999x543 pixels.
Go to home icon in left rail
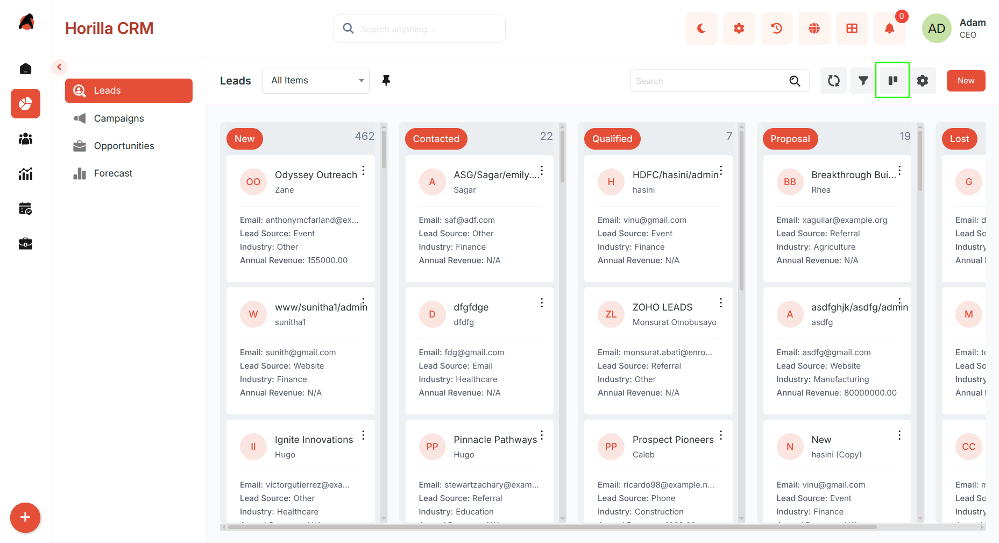coord(25,69)
